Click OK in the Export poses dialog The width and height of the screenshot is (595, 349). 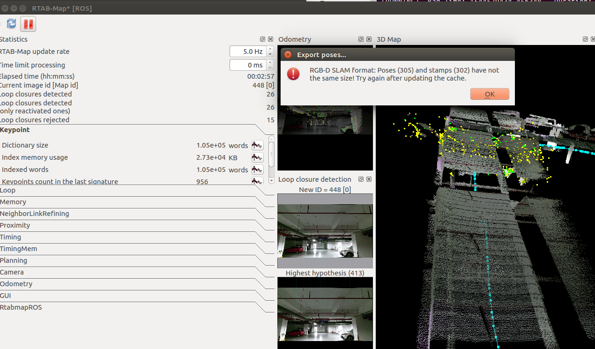click(x=489, y=94)
